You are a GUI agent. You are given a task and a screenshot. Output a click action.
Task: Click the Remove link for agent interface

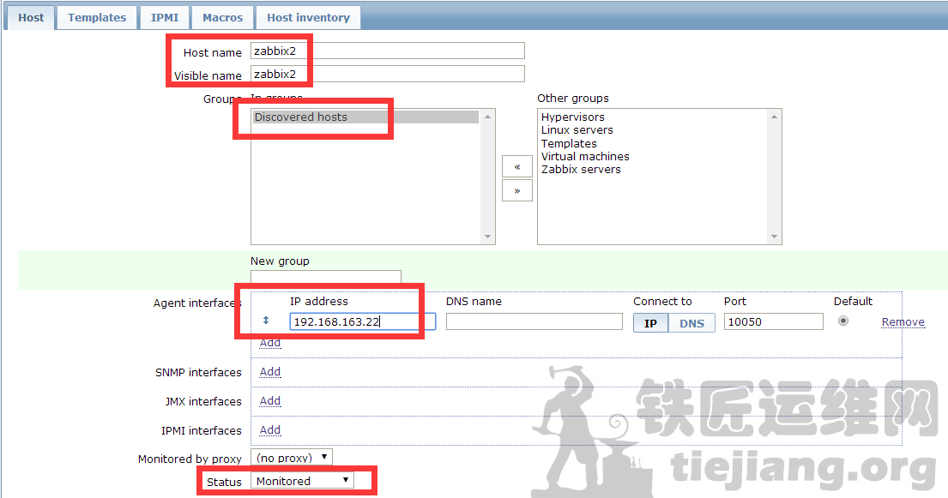pyautogui.click(x=903, y=322)
